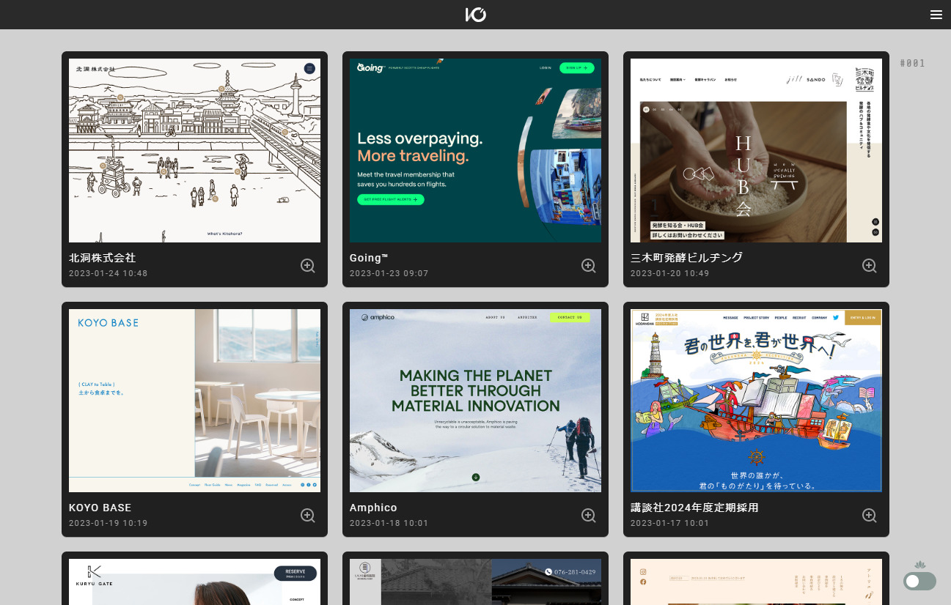Screen dimensions: 951x605
Task: Click the magnifier icon on 三木町発酵ビルヂング card
Action: coord(870,265)
